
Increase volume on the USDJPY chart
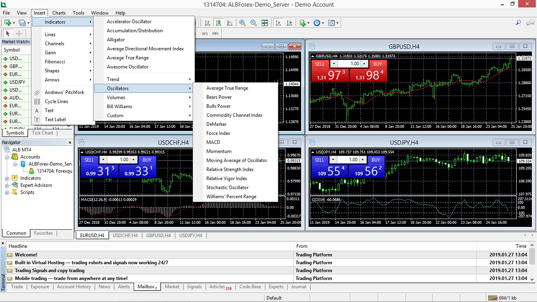pyautogui.click(x=363, y=160)
